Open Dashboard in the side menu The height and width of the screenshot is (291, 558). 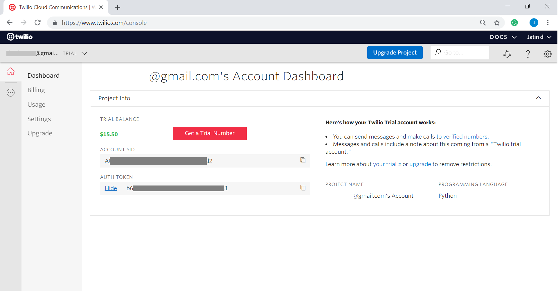pyautogui.click(x=44, y=75)
